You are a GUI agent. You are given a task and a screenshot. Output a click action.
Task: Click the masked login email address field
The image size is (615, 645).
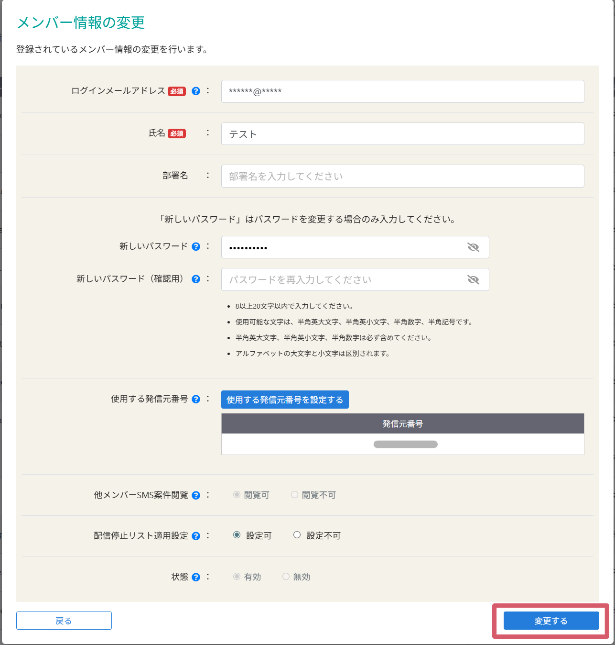[x=402, y=91]
